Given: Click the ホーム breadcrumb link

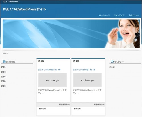Looking at the screenshot, I should (5, 54).
